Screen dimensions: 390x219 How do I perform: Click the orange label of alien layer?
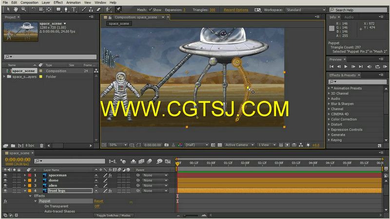[30, 186]
